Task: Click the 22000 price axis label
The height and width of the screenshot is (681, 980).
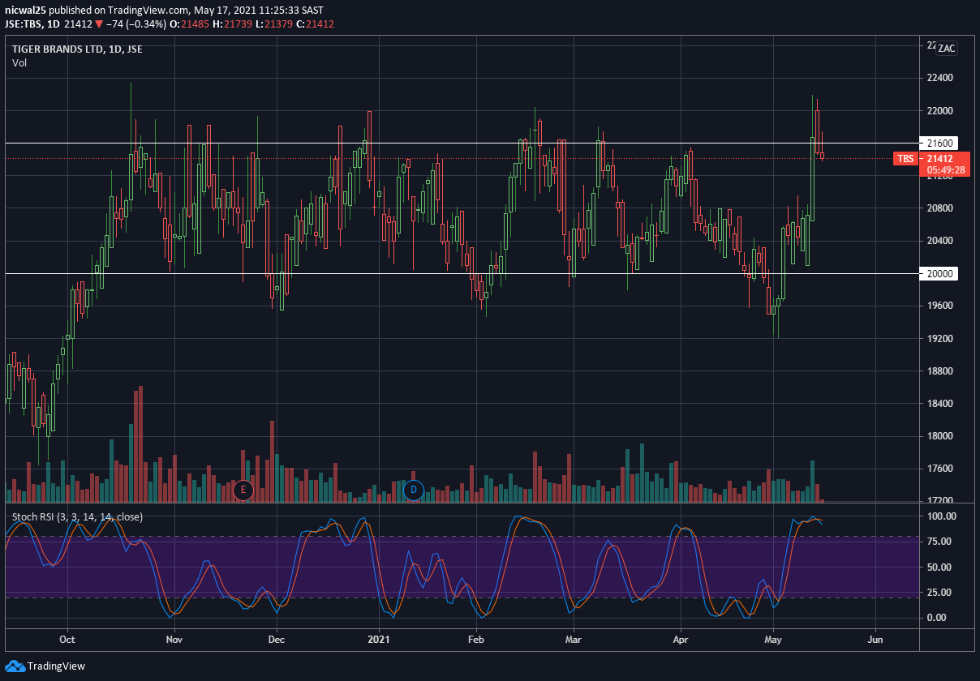Action: click(939, 110)
